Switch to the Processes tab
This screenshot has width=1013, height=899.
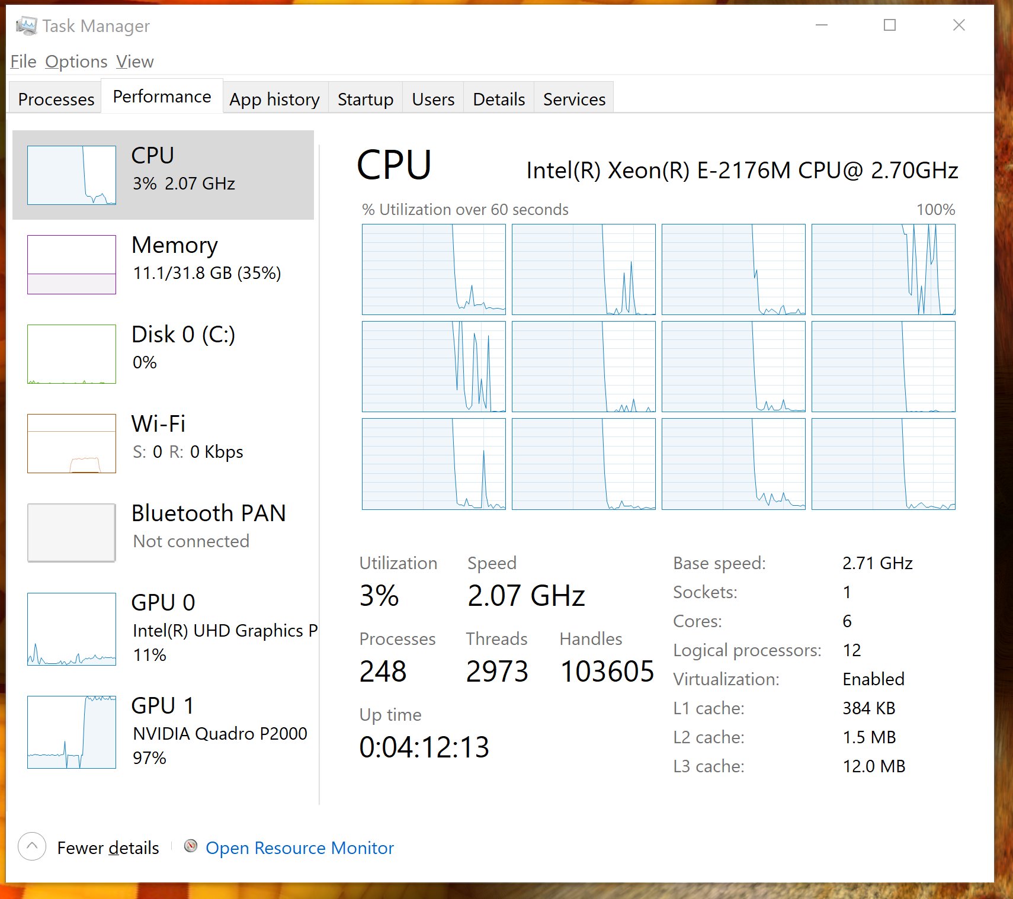56,99
